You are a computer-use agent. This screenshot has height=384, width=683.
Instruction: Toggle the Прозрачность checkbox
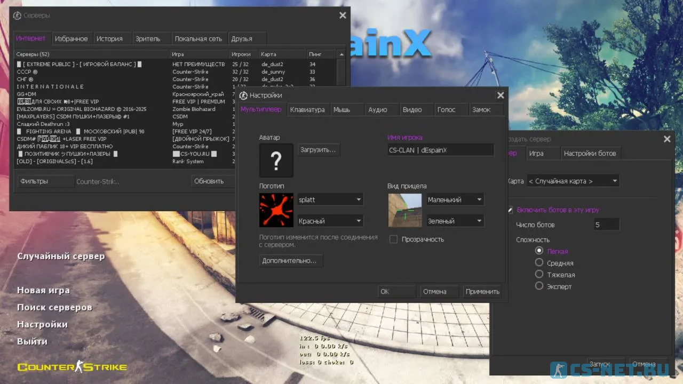pyautogui.click(x=393, y=239)
